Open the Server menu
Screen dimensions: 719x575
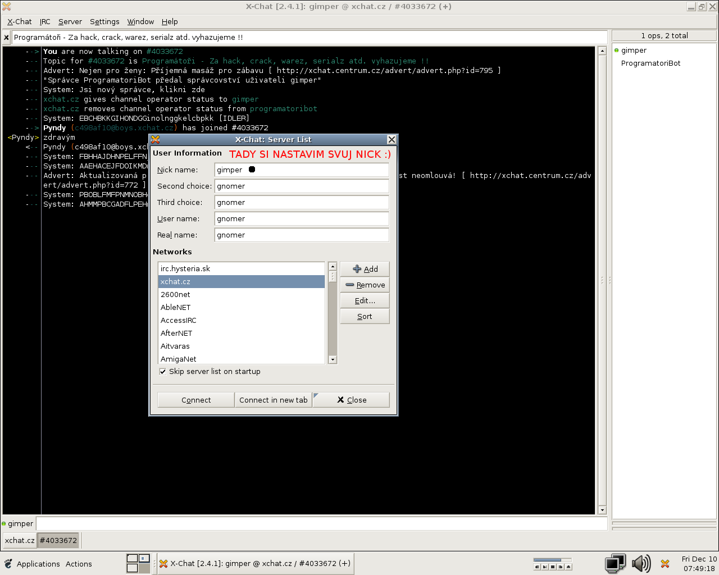tap(70, 22)
